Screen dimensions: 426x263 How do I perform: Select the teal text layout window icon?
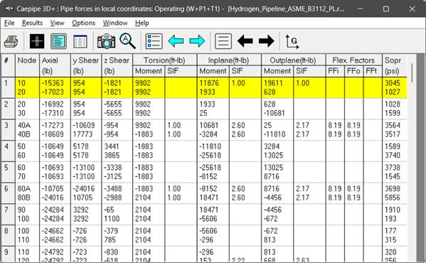(58, 41)
